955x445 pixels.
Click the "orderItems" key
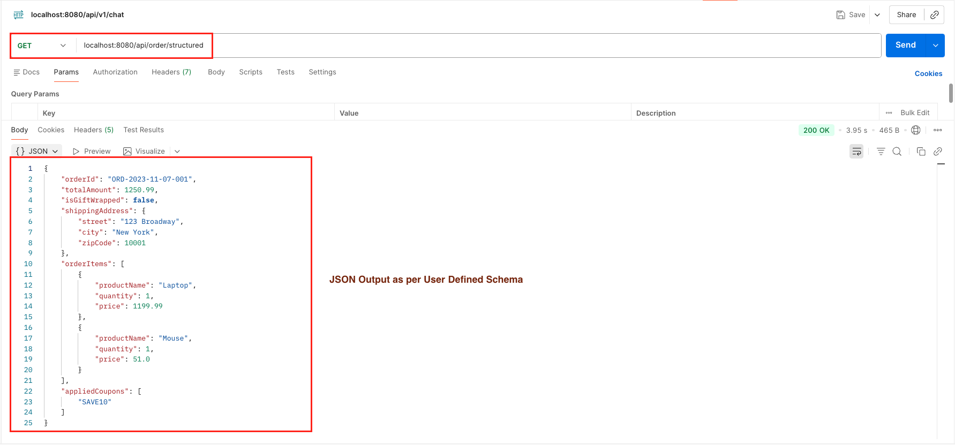[86, 264]
